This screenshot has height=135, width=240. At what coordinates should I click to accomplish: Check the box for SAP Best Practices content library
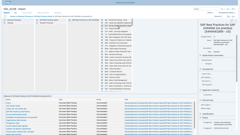[5, 112]
